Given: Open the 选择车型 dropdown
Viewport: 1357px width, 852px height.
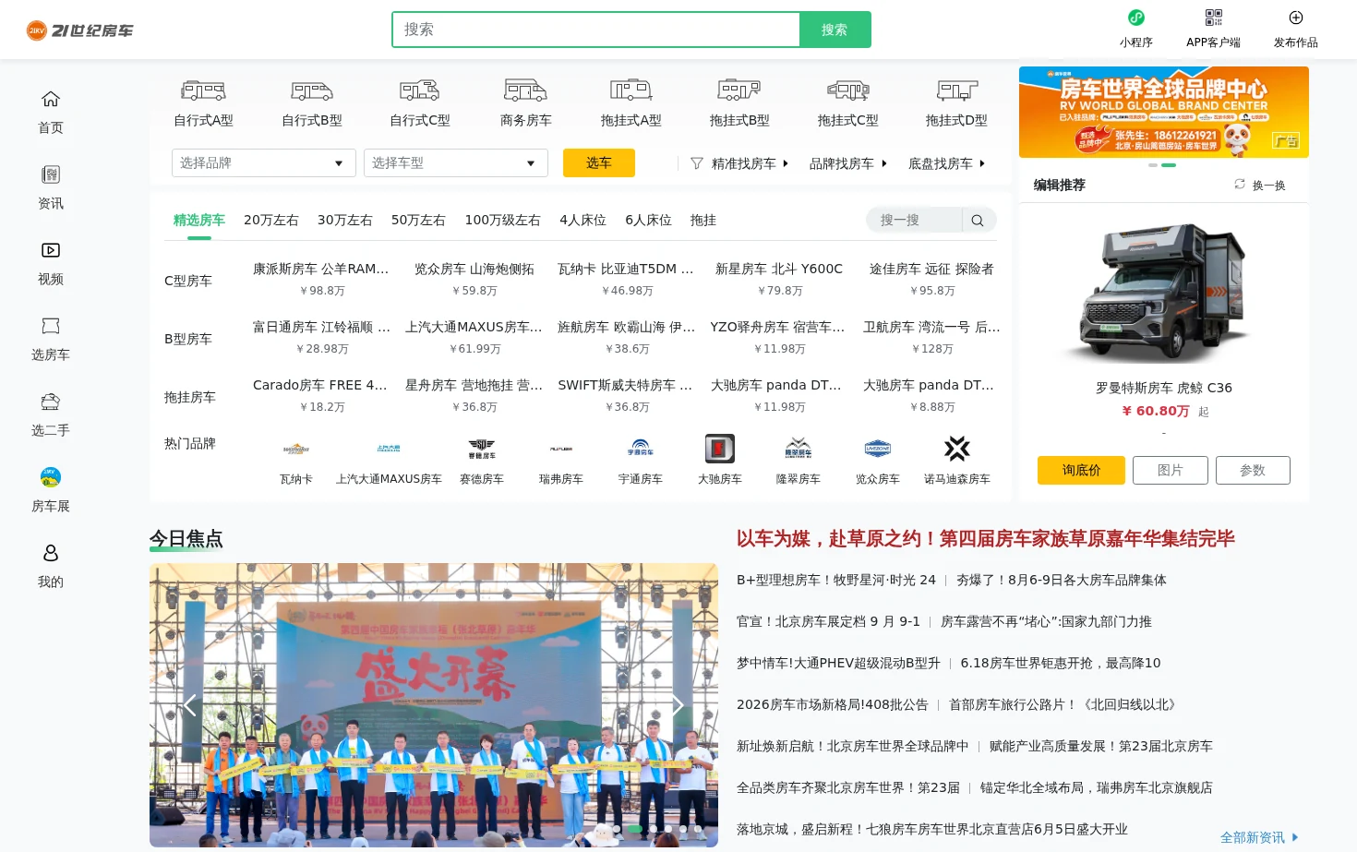Looking at the screenshot, I should coord(456,162).
